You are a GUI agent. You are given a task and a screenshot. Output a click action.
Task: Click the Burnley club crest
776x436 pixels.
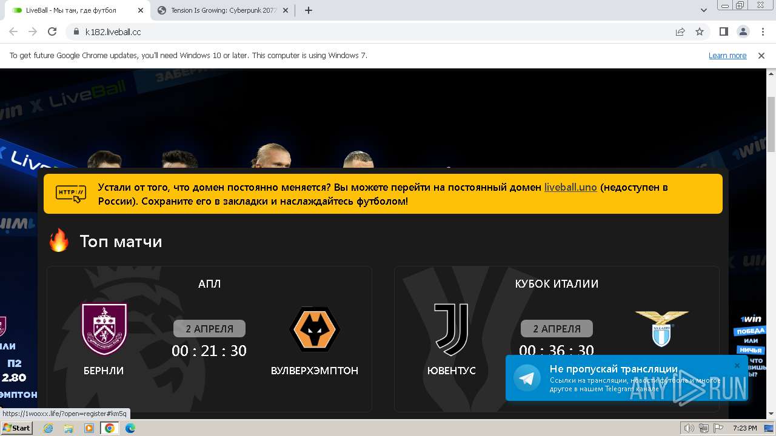[104, 329]
